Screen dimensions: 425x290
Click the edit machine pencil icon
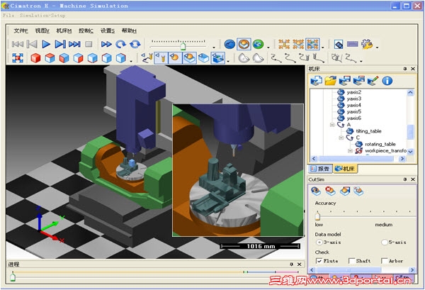tap(373, 81)
